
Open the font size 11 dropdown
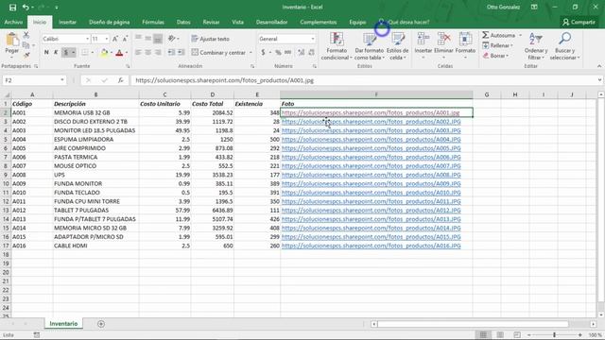click(107, 39)
